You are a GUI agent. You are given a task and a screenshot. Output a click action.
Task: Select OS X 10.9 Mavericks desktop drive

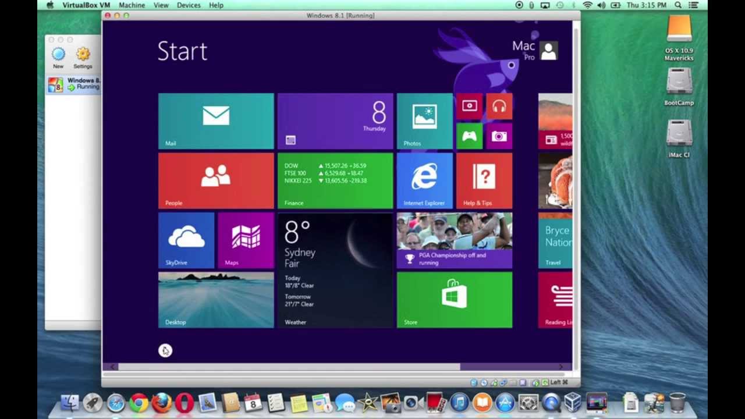coord(679,38)
